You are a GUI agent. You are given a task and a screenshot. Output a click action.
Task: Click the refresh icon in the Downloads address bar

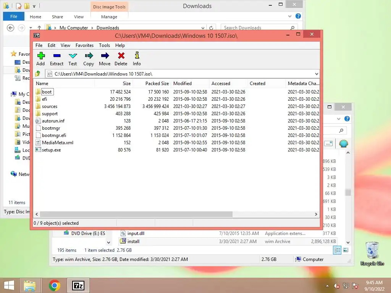pyautogui.click(x=211, y=28)
